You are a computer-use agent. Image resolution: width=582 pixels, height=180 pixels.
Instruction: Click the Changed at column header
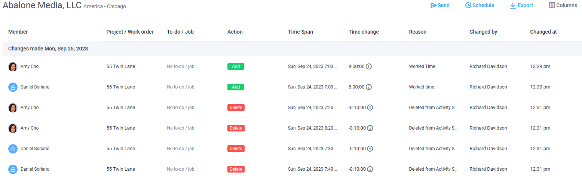tap(543, 32)
